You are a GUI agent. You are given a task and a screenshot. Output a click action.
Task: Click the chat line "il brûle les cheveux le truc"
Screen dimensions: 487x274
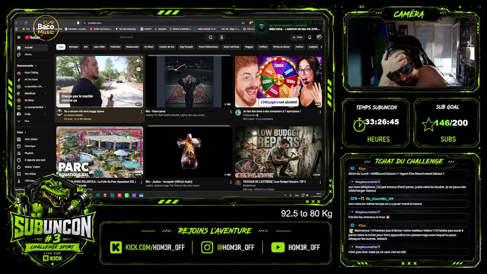369,217
